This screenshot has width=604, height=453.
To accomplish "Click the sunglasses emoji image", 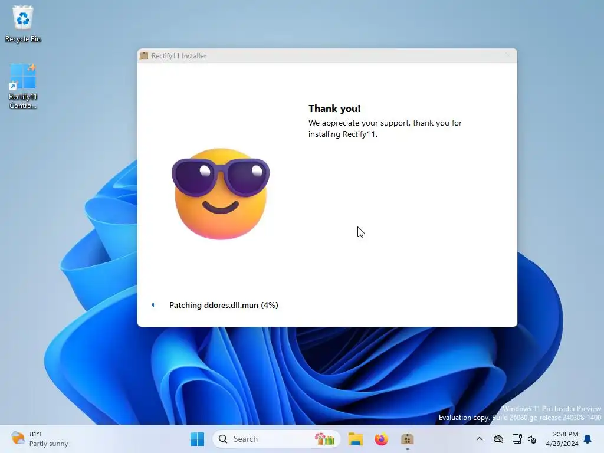I will click(x=221, y=193).
